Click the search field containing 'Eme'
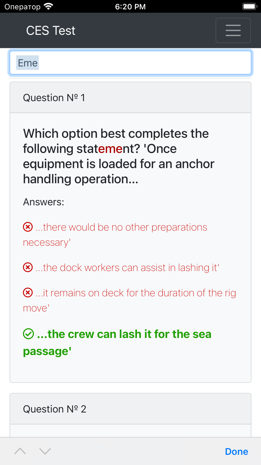 [130, 62]
